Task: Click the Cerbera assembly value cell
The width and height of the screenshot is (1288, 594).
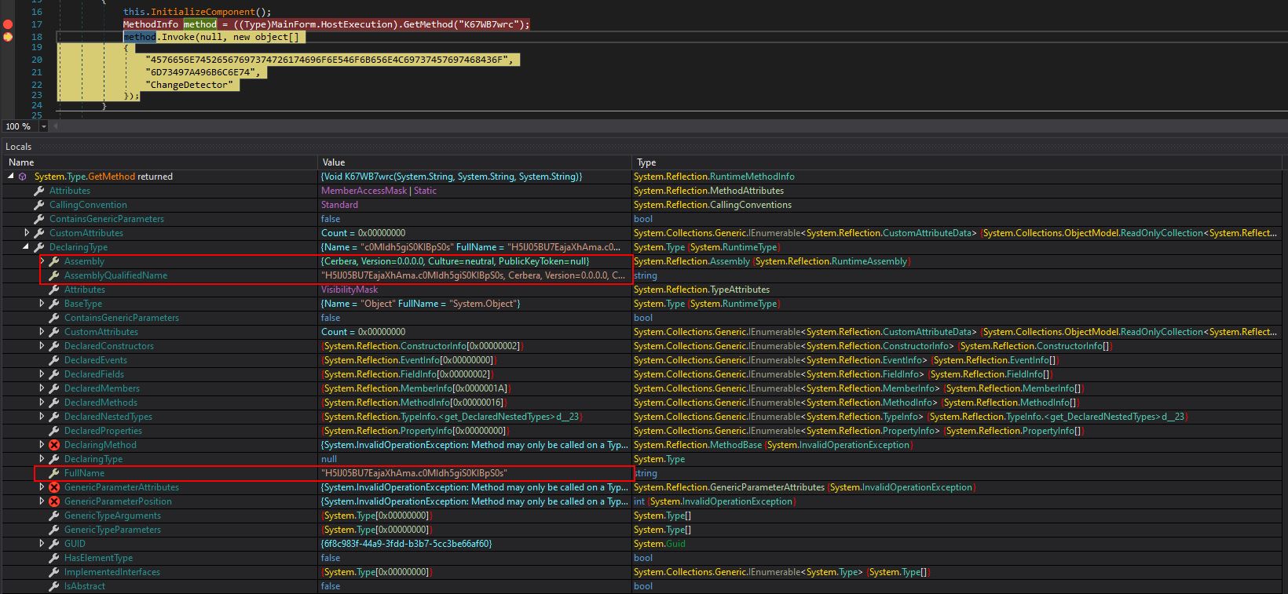Action: (474, 261)
